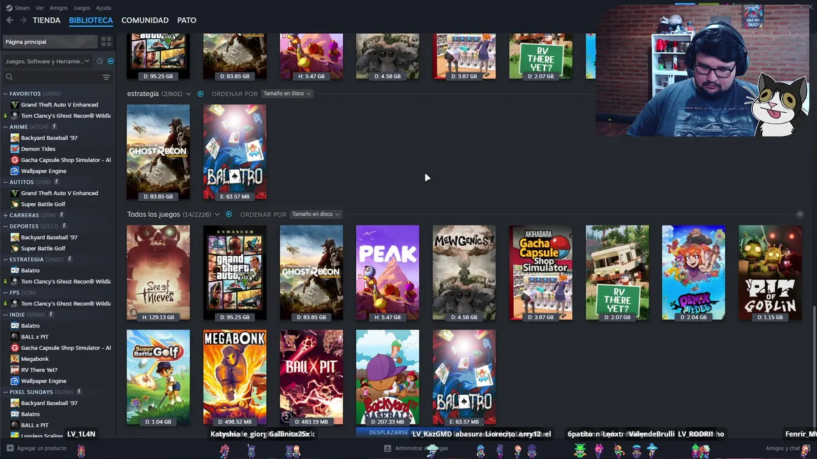Switch collection view using the grid icon
The width and height of the screenshot is (817, 459).
pos(107,41)
